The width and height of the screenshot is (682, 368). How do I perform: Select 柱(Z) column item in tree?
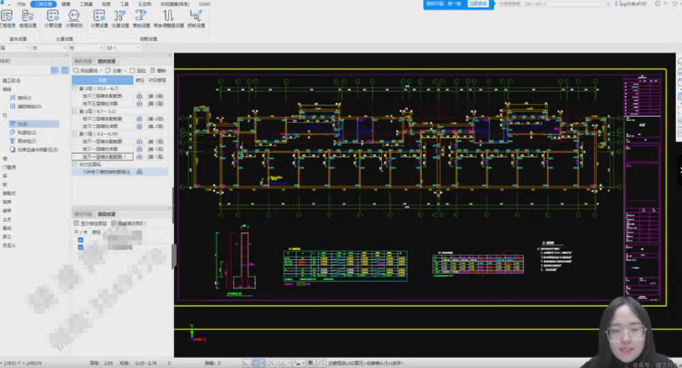[x=34, y=124]
